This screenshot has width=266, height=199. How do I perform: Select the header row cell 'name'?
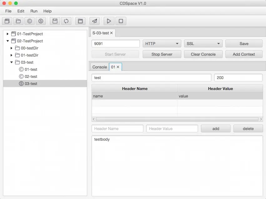pos(135,96)
